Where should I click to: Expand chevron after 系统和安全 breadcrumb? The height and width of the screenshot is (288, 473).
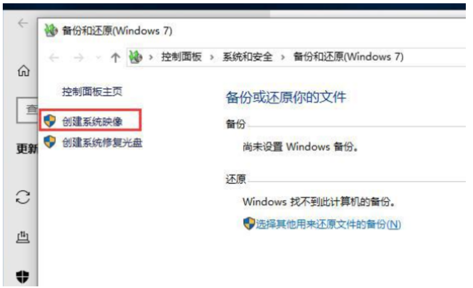(x=283, y=57)
